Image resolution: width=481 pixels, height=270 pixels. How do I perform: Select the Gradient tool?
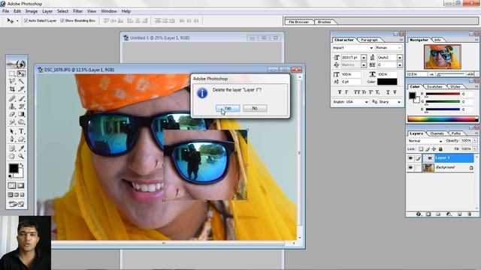click(21, 114)
